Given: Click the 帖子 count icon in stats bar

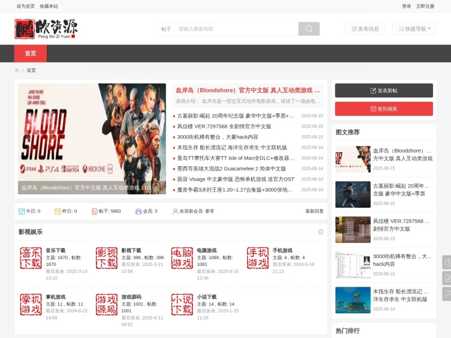Looking at the screenshot, I should (94, 212).
